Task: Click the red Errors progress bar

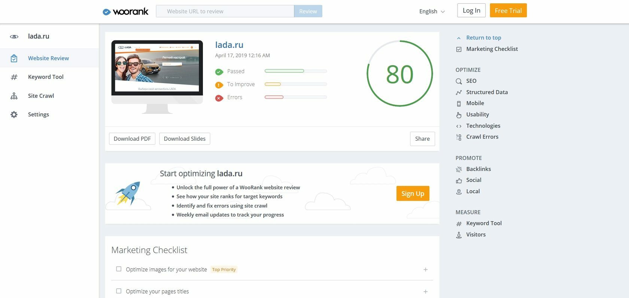Action: tap(295, 97)
